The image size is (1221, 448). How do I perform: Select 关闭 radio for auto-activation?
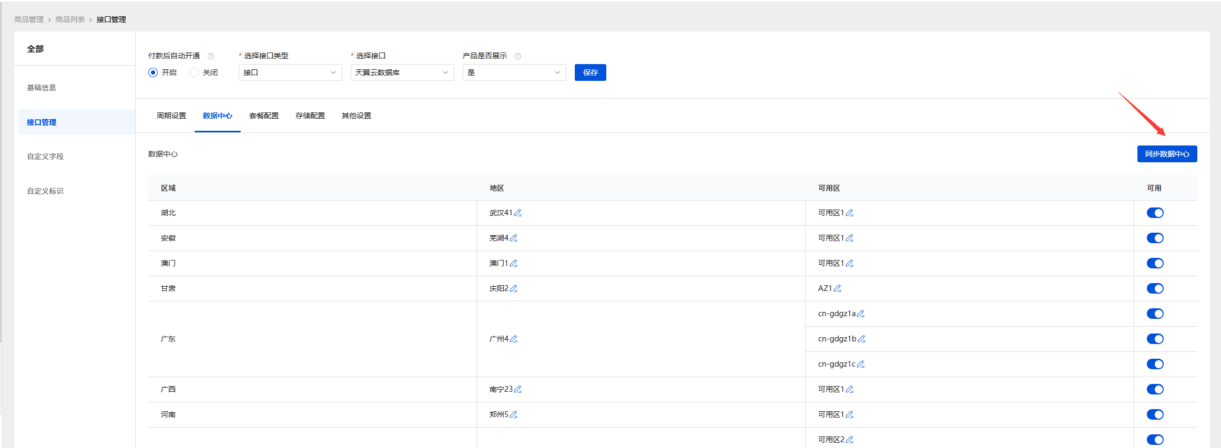point(194,72)
